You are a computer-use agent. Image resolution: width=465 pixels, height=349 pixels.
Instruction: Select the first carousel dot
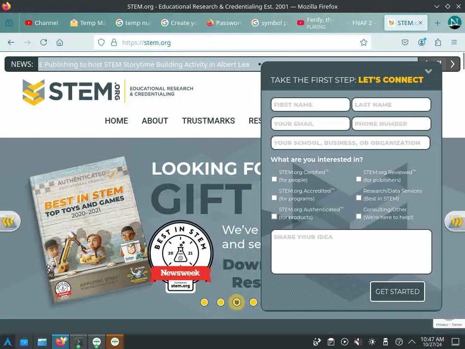[204, 302]
